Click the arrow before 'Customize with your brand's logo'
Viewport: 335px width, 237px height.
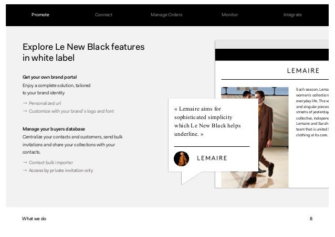[x=25, y=111]
